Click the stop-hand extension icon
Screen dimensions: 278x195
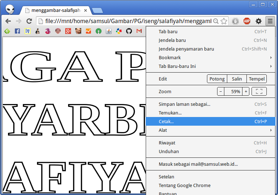[x=235, y=21]
